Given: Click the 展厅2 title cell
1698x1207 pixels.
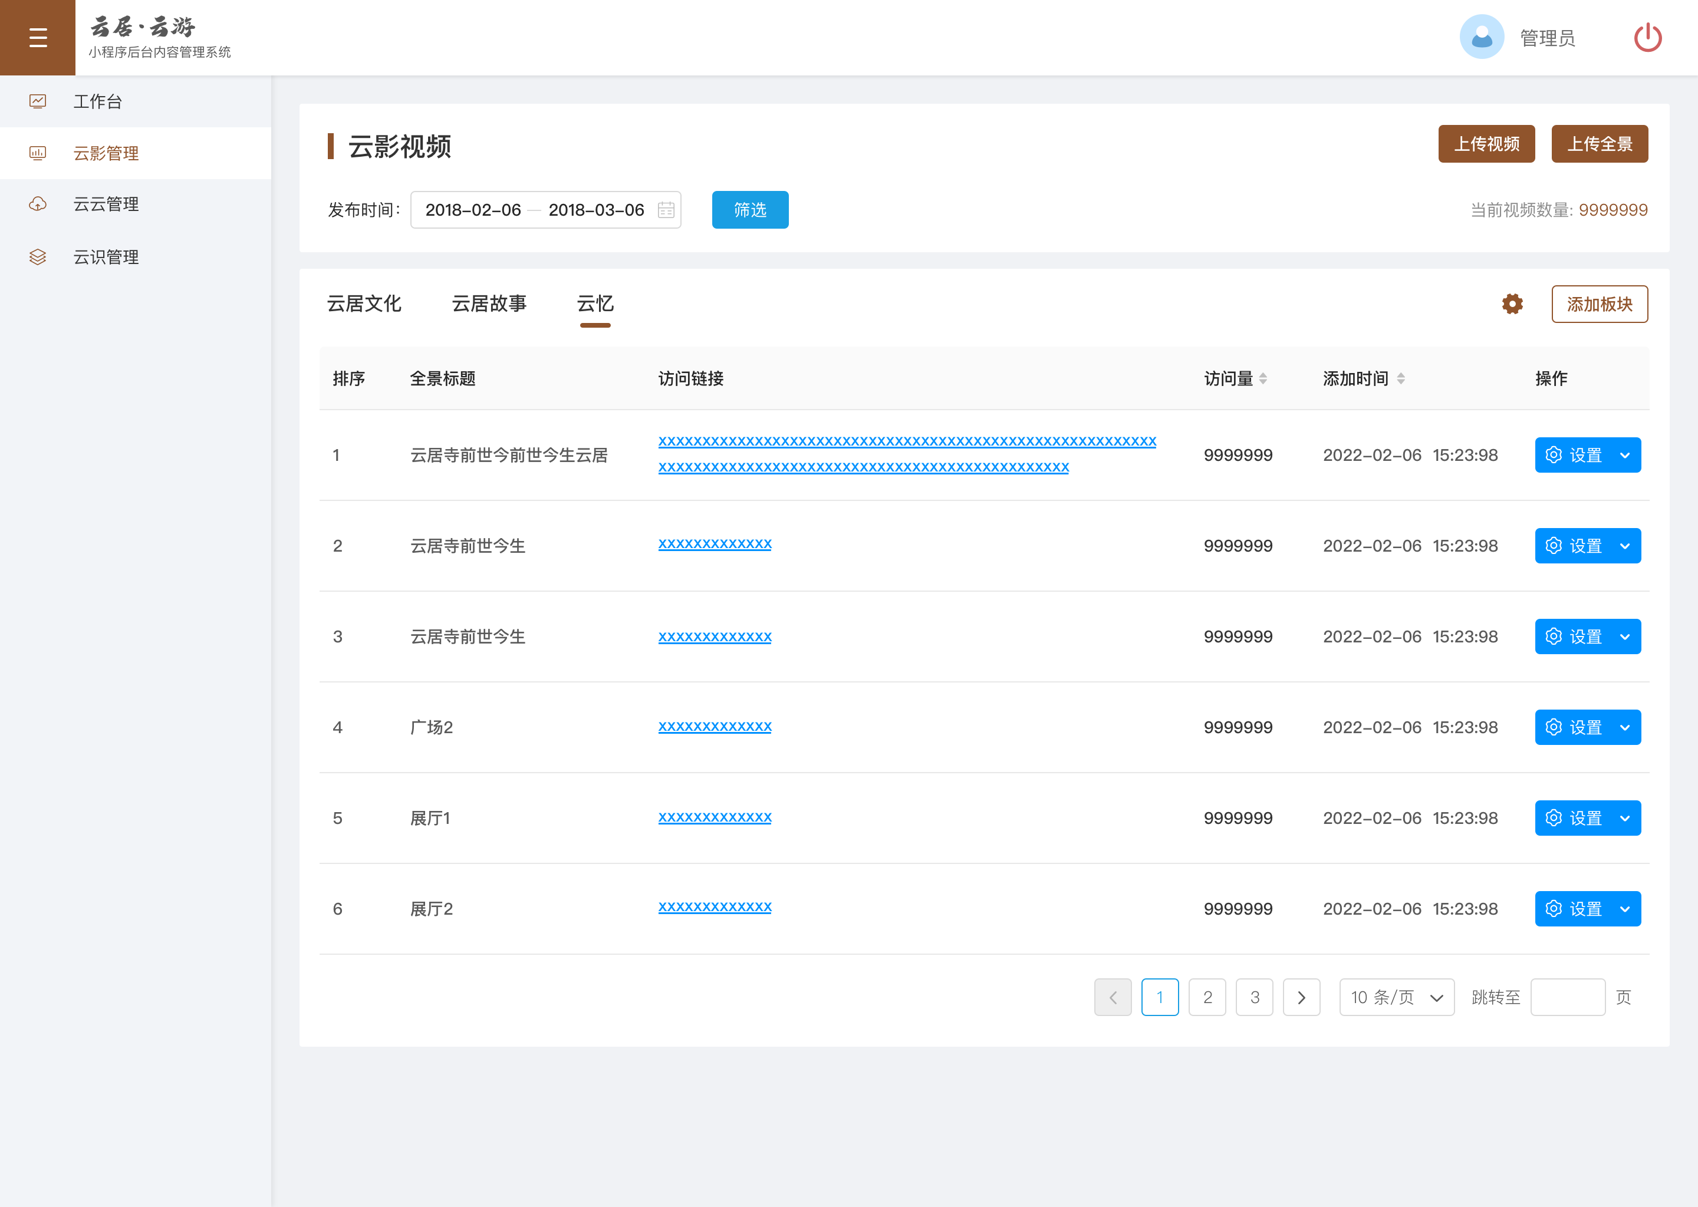Looking at the screenshot, I should tap(432, 908).
